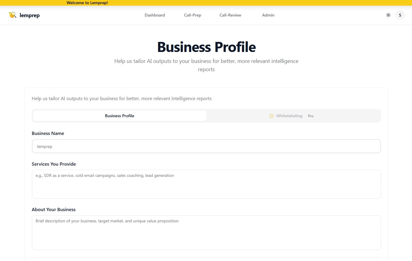
Task: Switch to the Whitelabeling tab
Action: 289,116
